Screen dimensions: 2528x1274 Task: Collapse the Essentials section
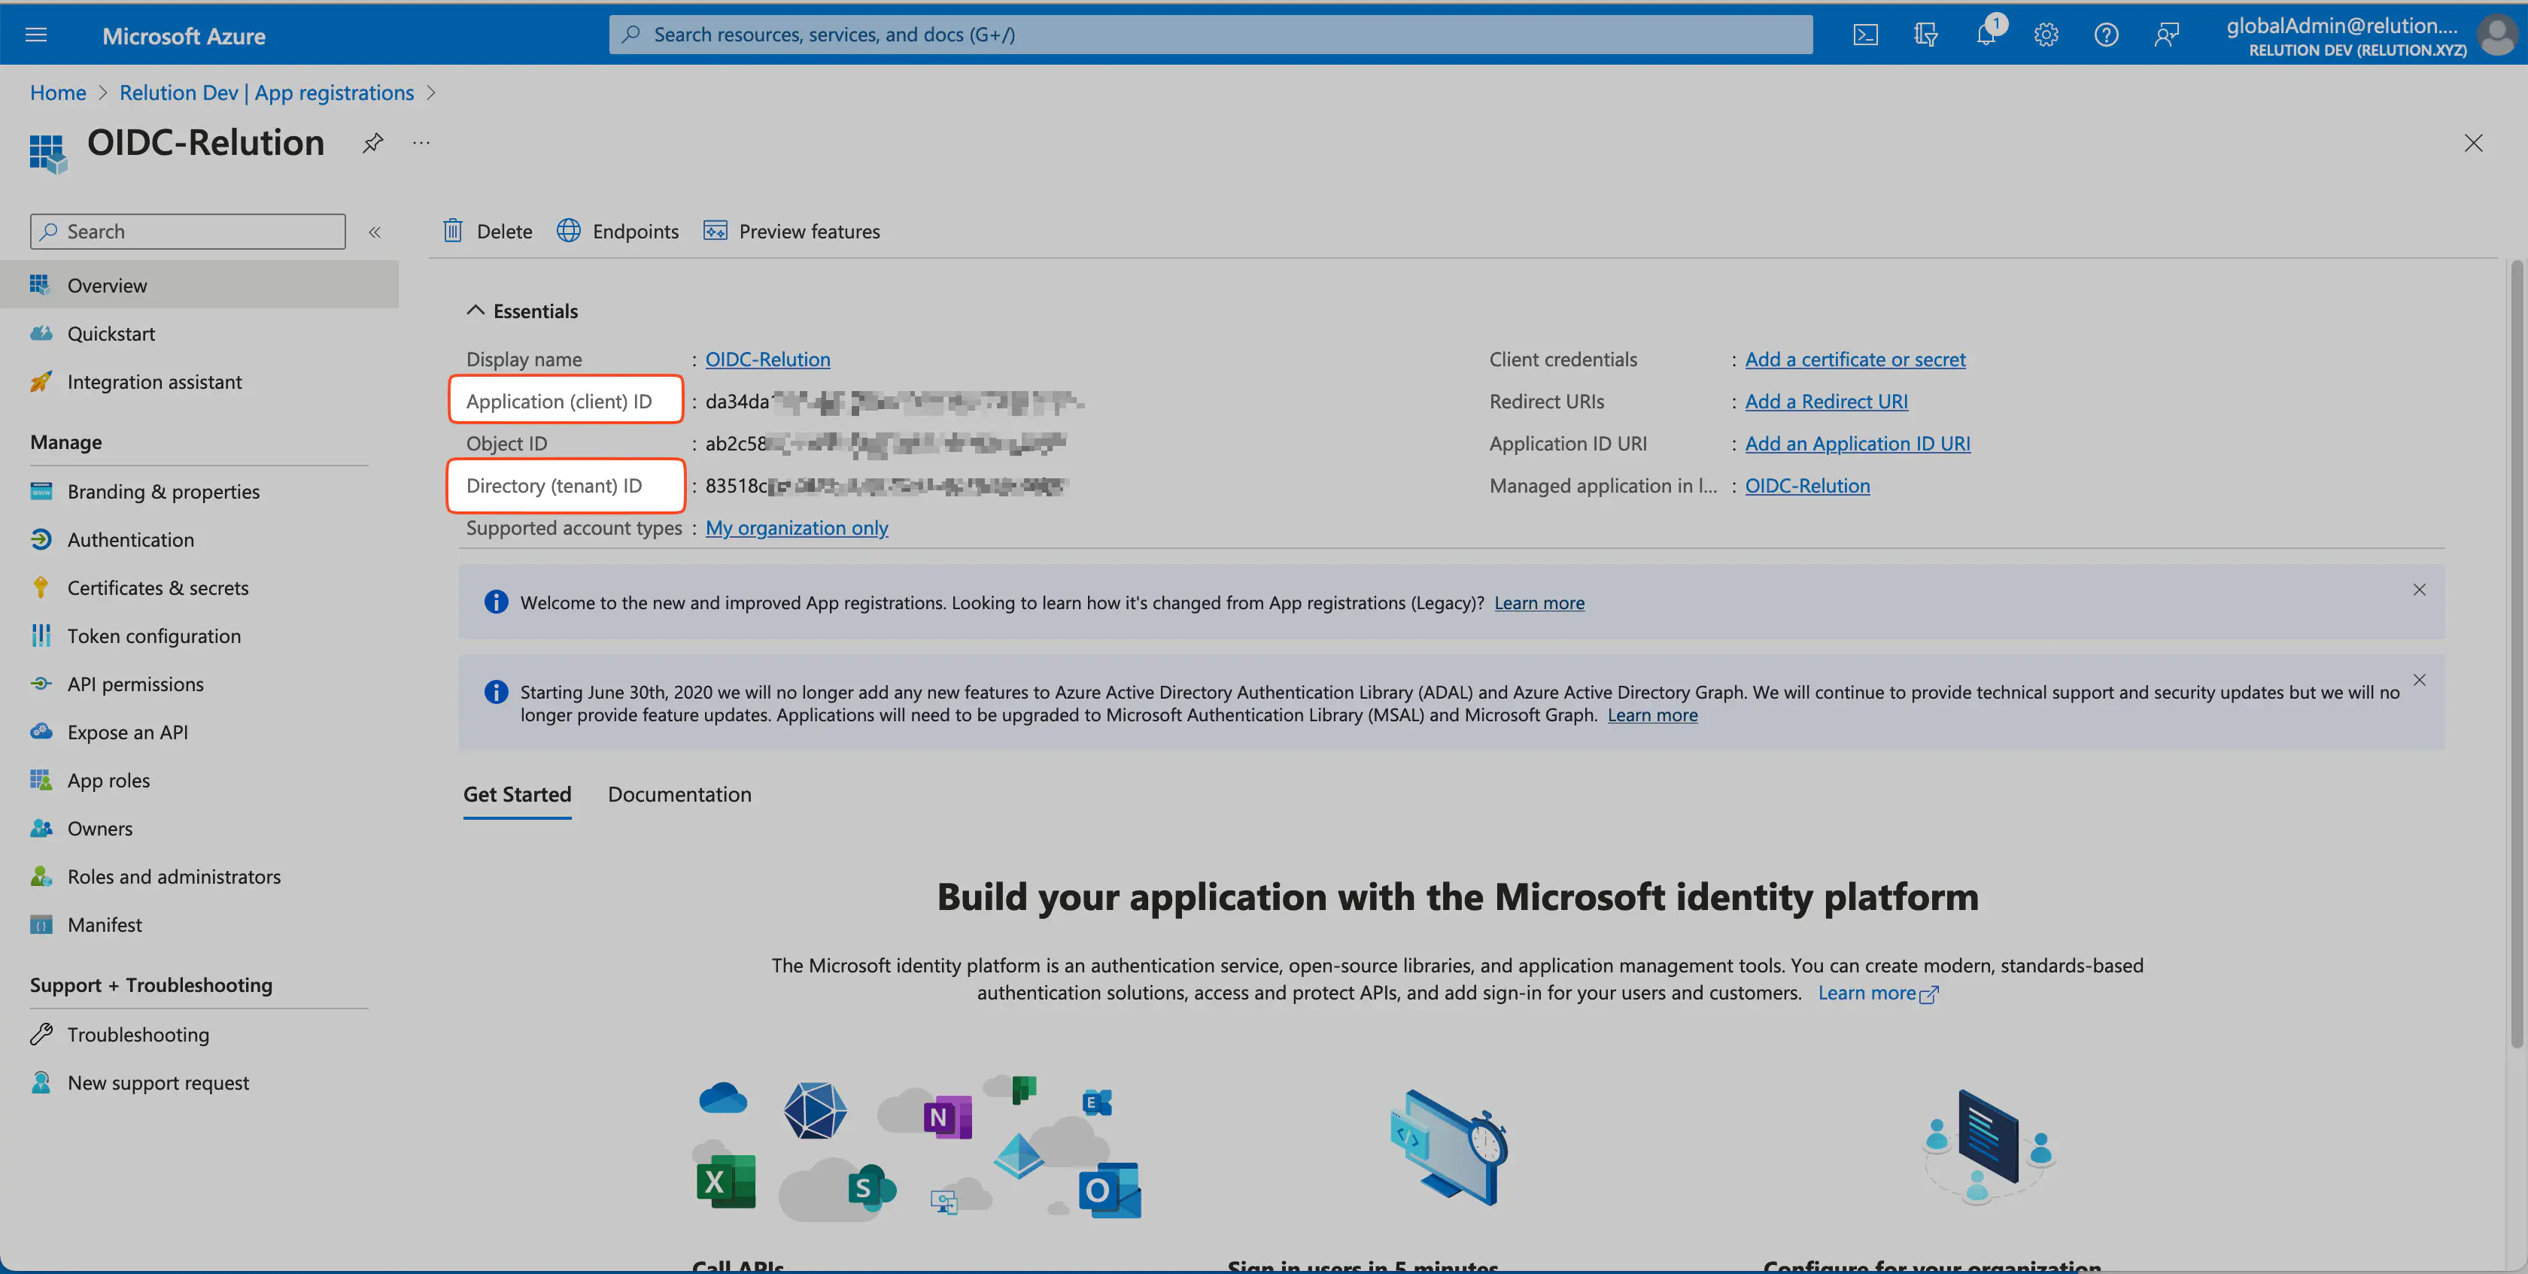tap(475, 310)
